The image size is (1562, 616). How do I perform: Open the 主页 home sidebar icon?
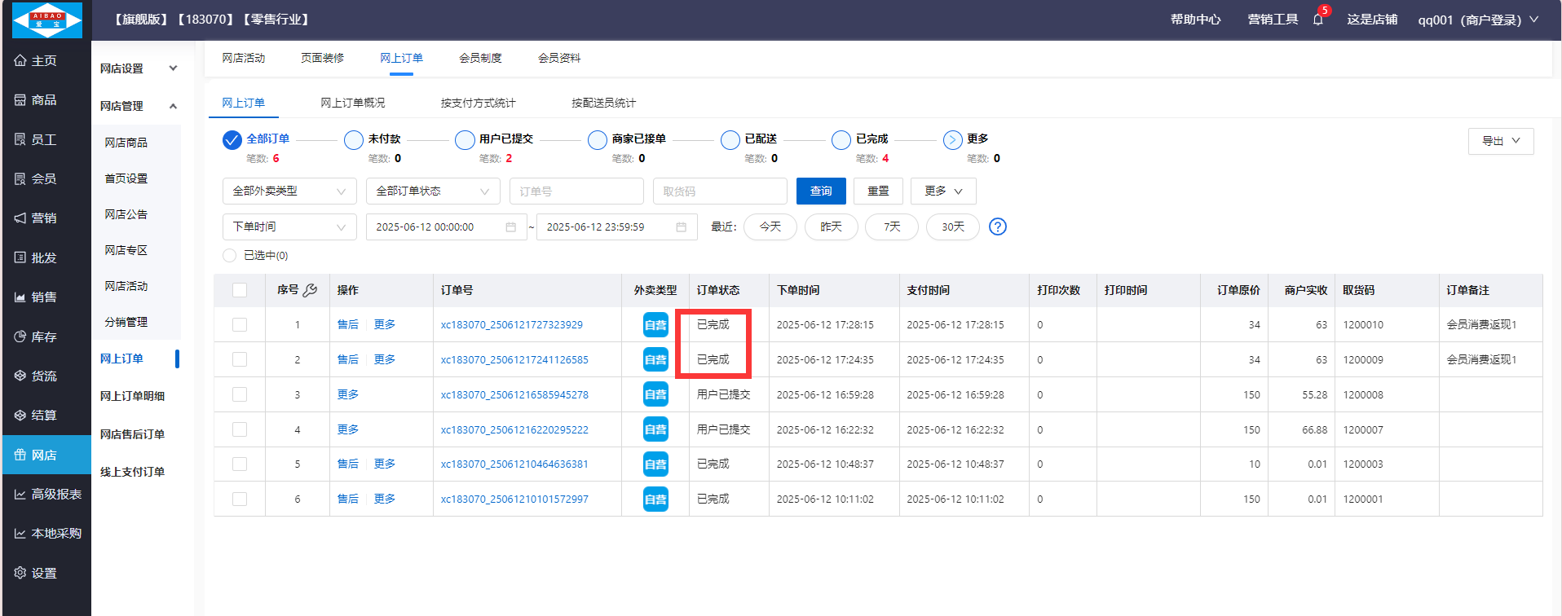pos(21,60)
